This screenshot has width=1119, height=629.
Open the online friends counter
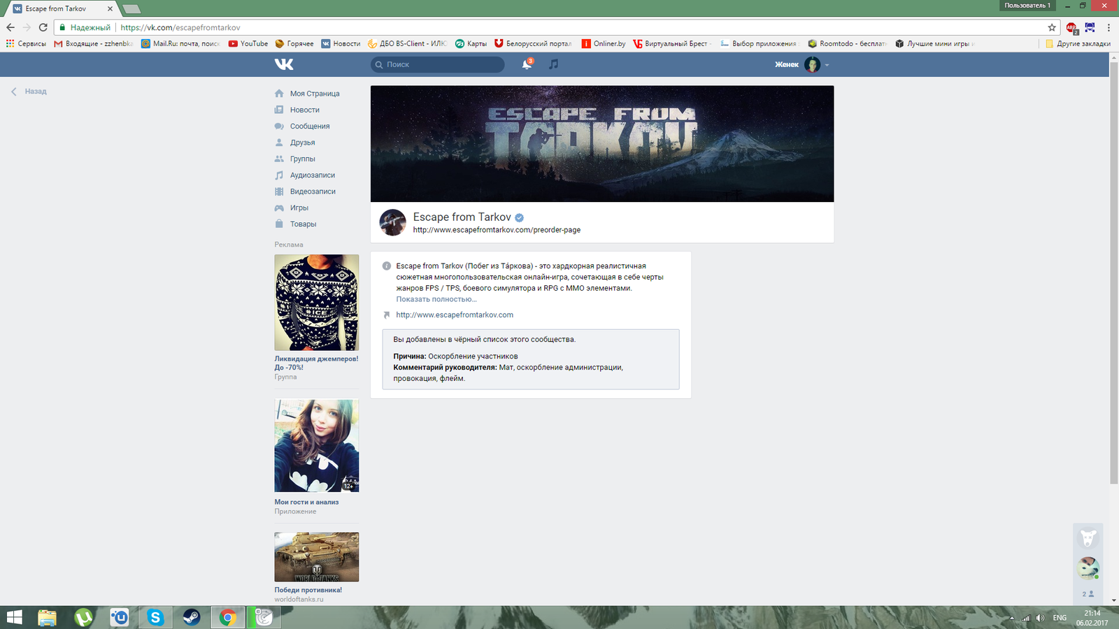coord(1088,594)
